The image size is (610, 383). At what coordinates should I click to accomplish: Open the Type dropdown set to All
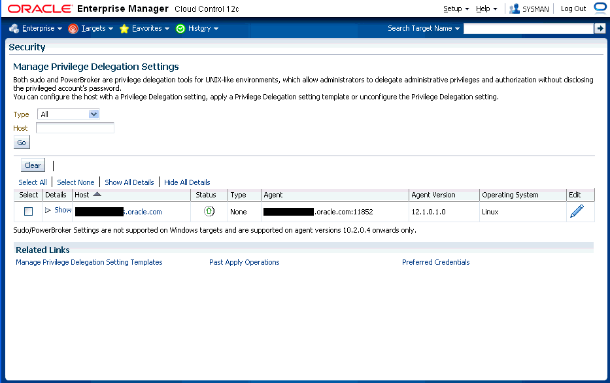coord(69,114)
